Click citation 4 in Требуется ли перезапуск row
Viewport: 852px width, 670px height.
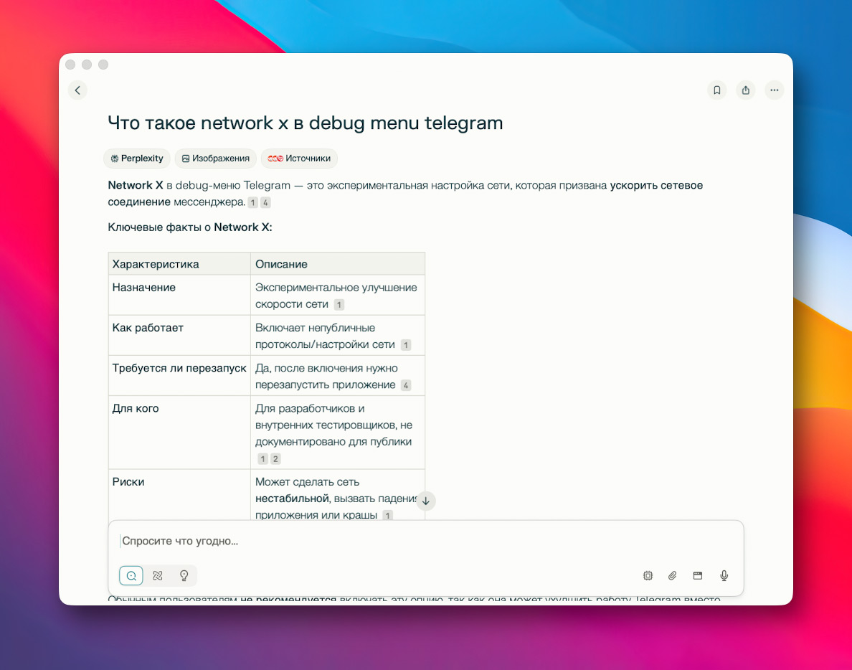tap(406, 386)
